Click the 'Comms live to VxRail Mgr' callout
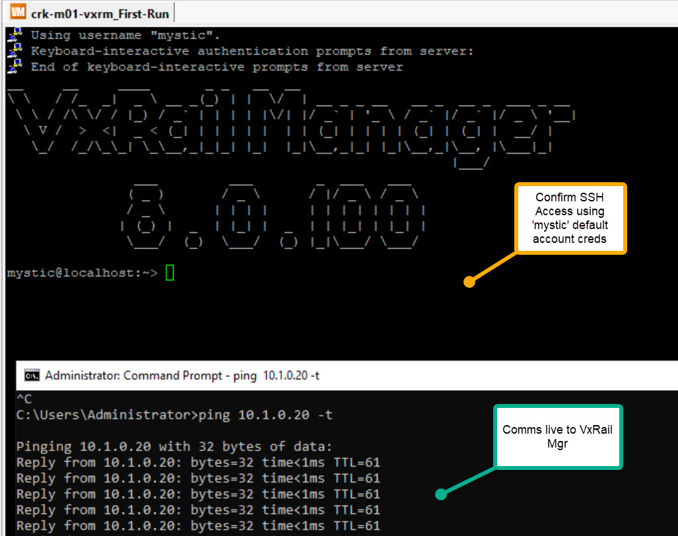 (558, 436)
